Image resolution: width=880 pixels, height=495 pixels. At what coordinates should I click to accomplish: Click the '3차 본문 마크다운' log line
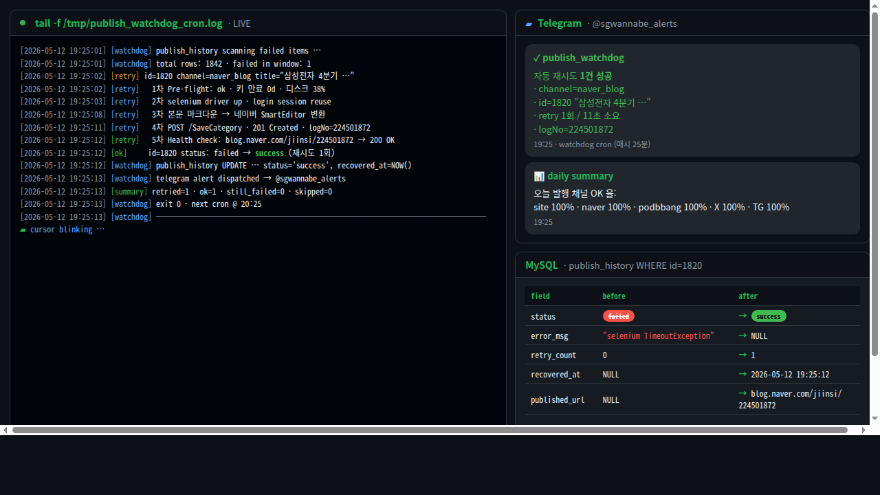click(x=173, y=115)
